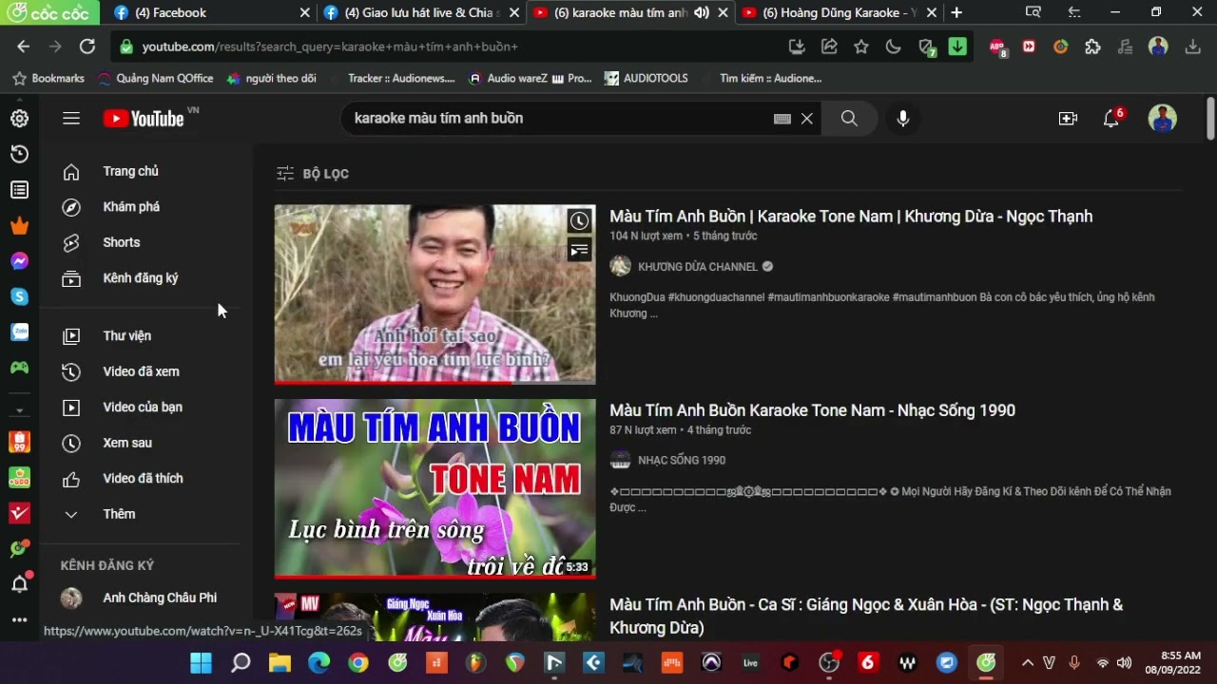Start voice search with the microphone icon
Screen dimensions: 1217x684
903,119
